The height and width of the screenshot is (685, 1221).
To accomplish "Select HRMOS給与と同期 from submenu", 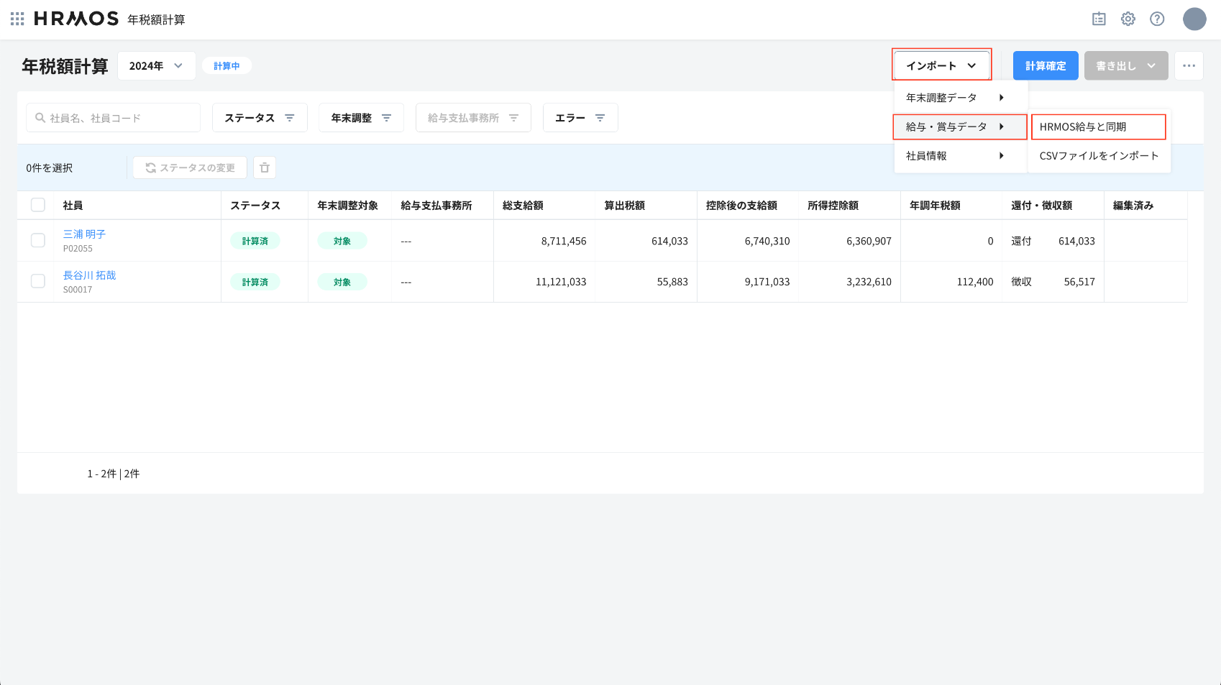I will 1097,127.
